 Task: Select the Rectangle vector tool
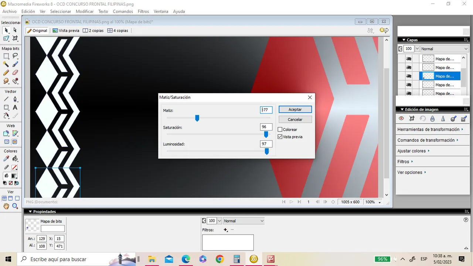[x=6, y=108]
